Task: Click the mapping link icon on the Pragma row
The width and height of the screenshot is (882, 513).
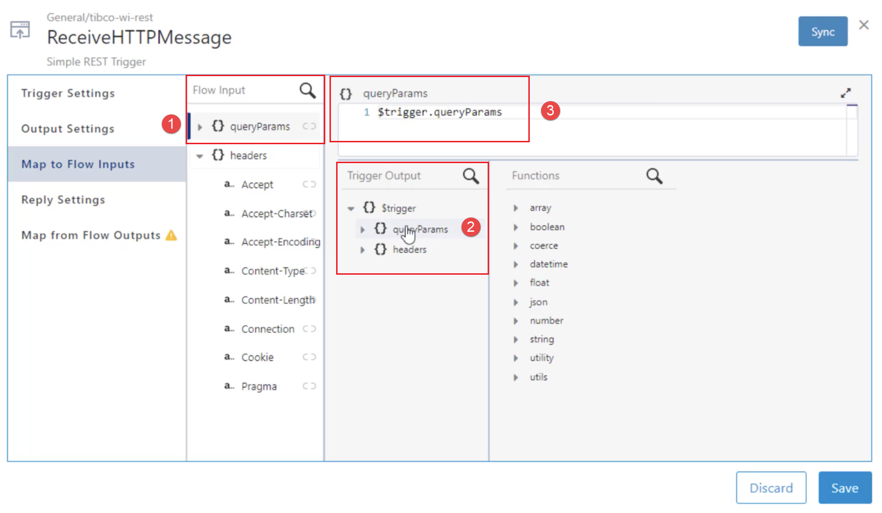Action: pyautogui.click(x=309, y=386)
